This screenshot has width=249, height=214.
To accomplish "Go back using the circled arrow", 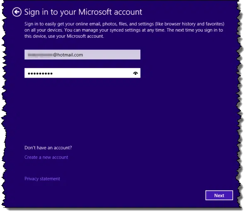I will pos(17,12).
